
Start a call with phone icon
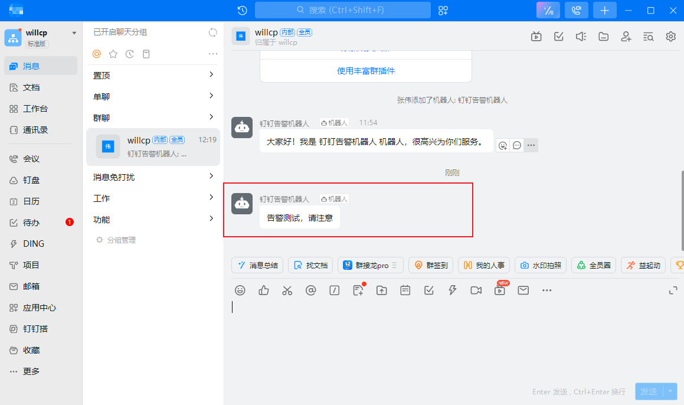click(x=576, y=10)
